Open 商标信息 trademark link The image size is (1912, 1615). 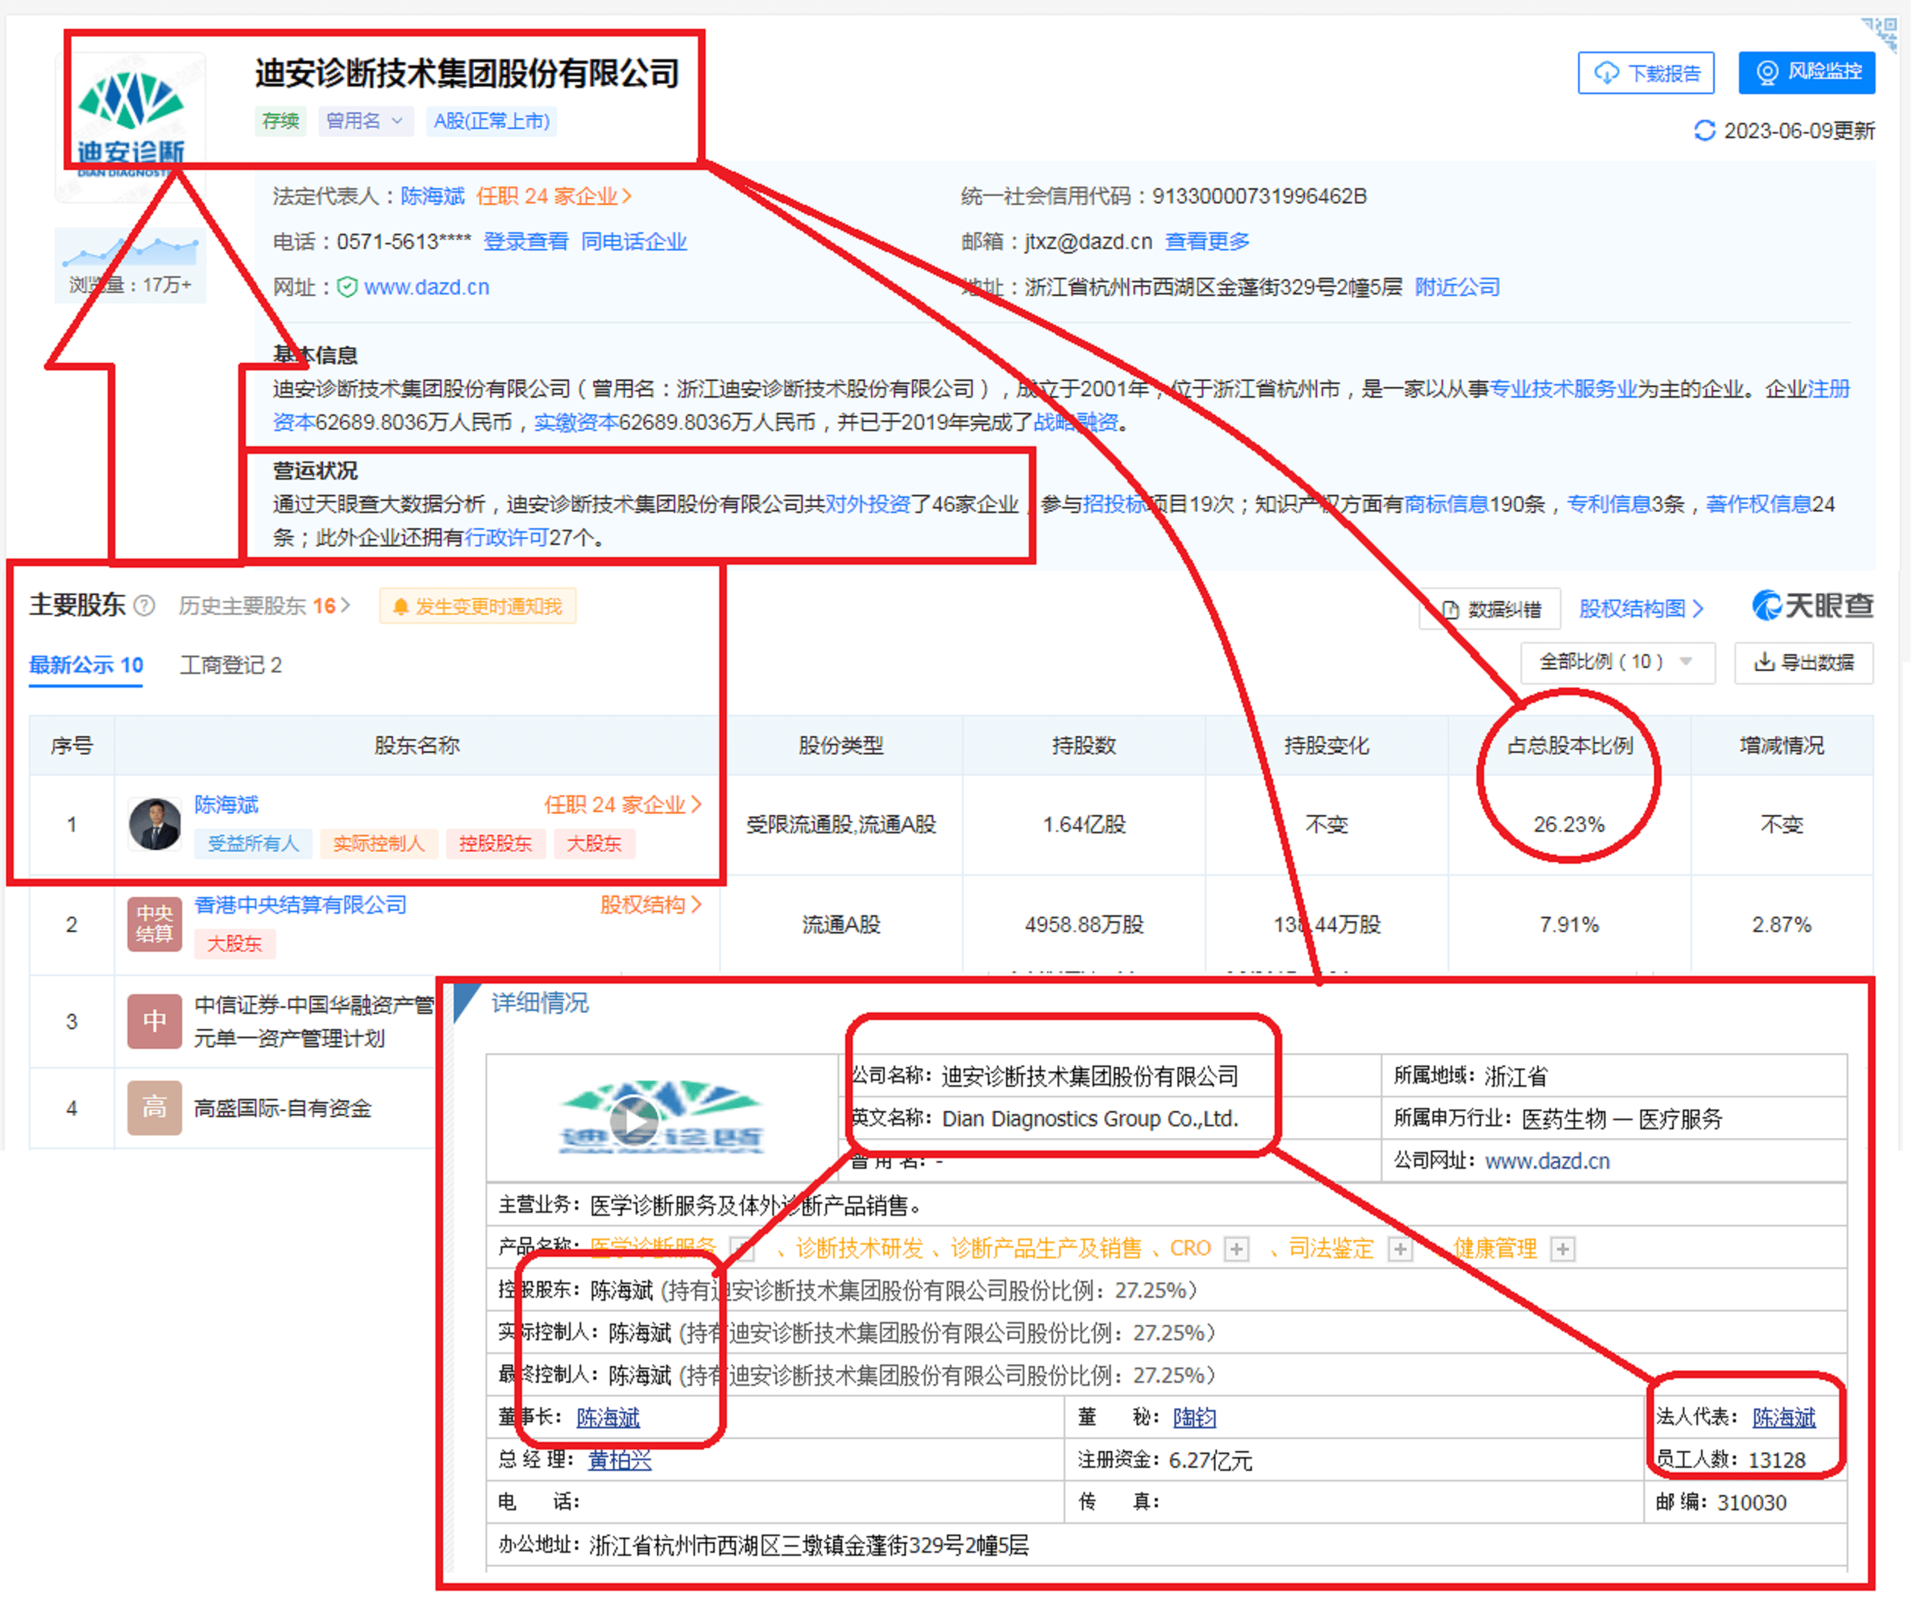1446,505
